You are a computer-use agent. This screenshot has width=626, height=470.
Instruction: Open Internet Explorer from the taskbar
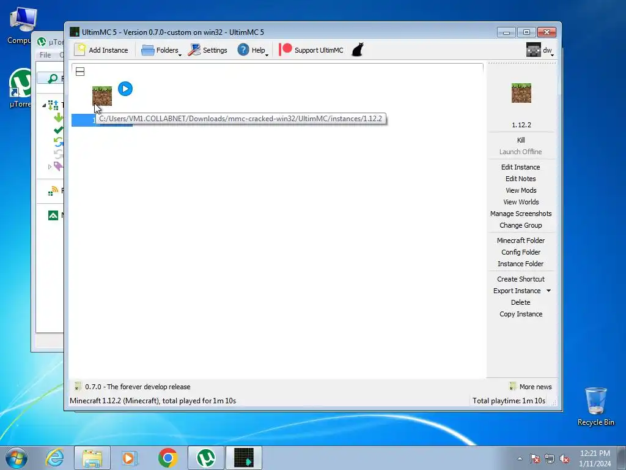54,458
